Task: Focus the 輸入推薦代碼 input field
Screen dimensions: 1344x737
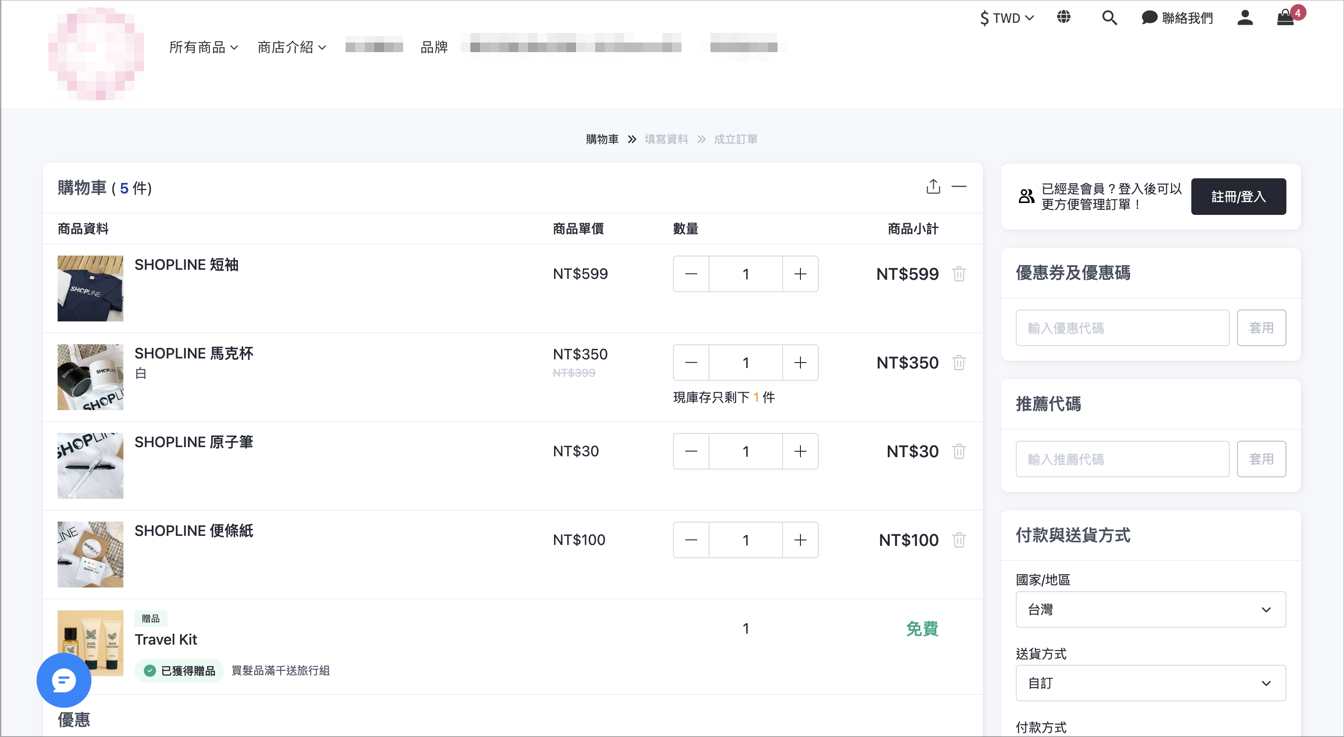Action: pos(1122,459)
